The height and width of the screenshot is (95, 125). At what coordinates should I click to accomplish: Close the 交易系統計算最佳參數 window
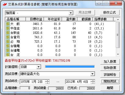116,3
